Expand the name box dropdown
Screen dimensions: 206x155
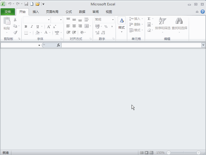[39, 45]
